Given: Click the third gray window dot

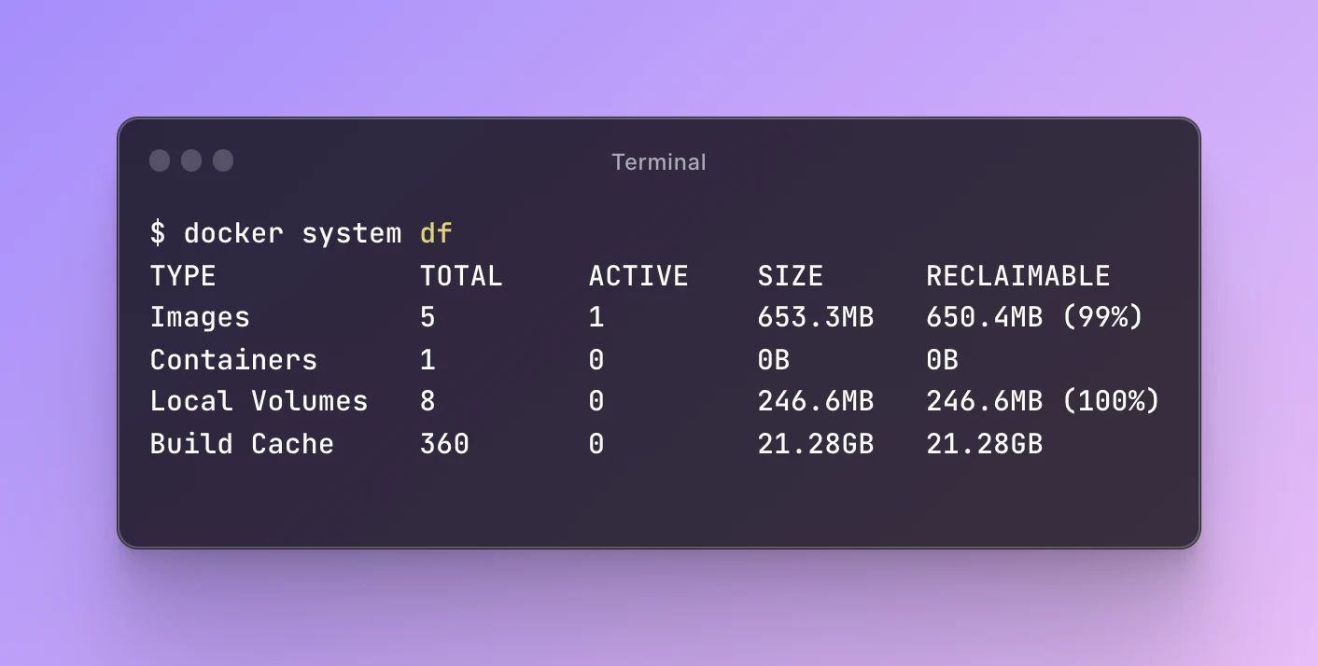Looking at the screenshot, I should 223,160.
